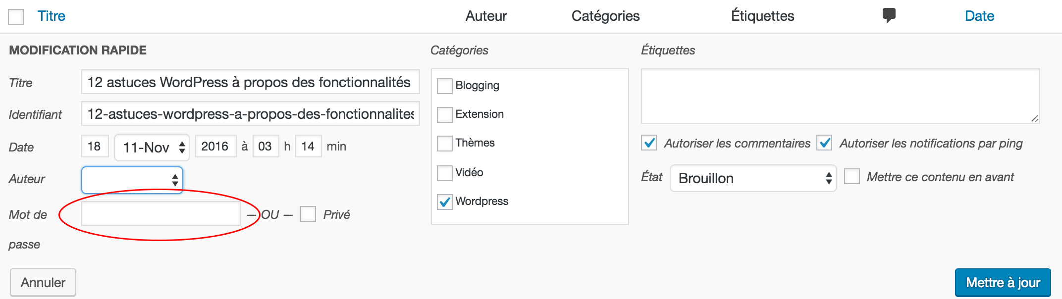The width and height of the screenshot is (1062, 299).
Task: Sort posts by the Titre column
Action: tap(52, 16)
